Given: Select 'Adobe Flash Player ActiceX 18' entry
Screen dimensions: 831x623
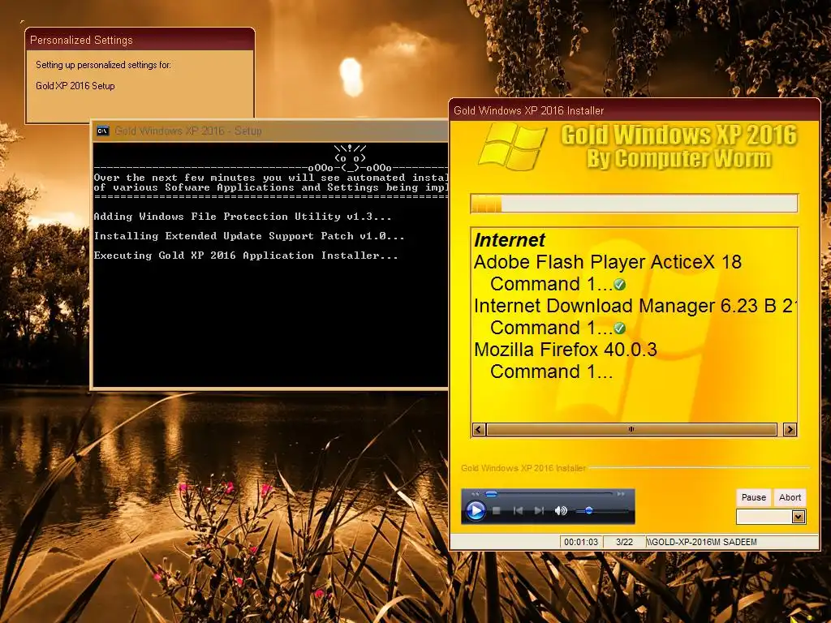Looking at the screenshot, I should (607, 262).
